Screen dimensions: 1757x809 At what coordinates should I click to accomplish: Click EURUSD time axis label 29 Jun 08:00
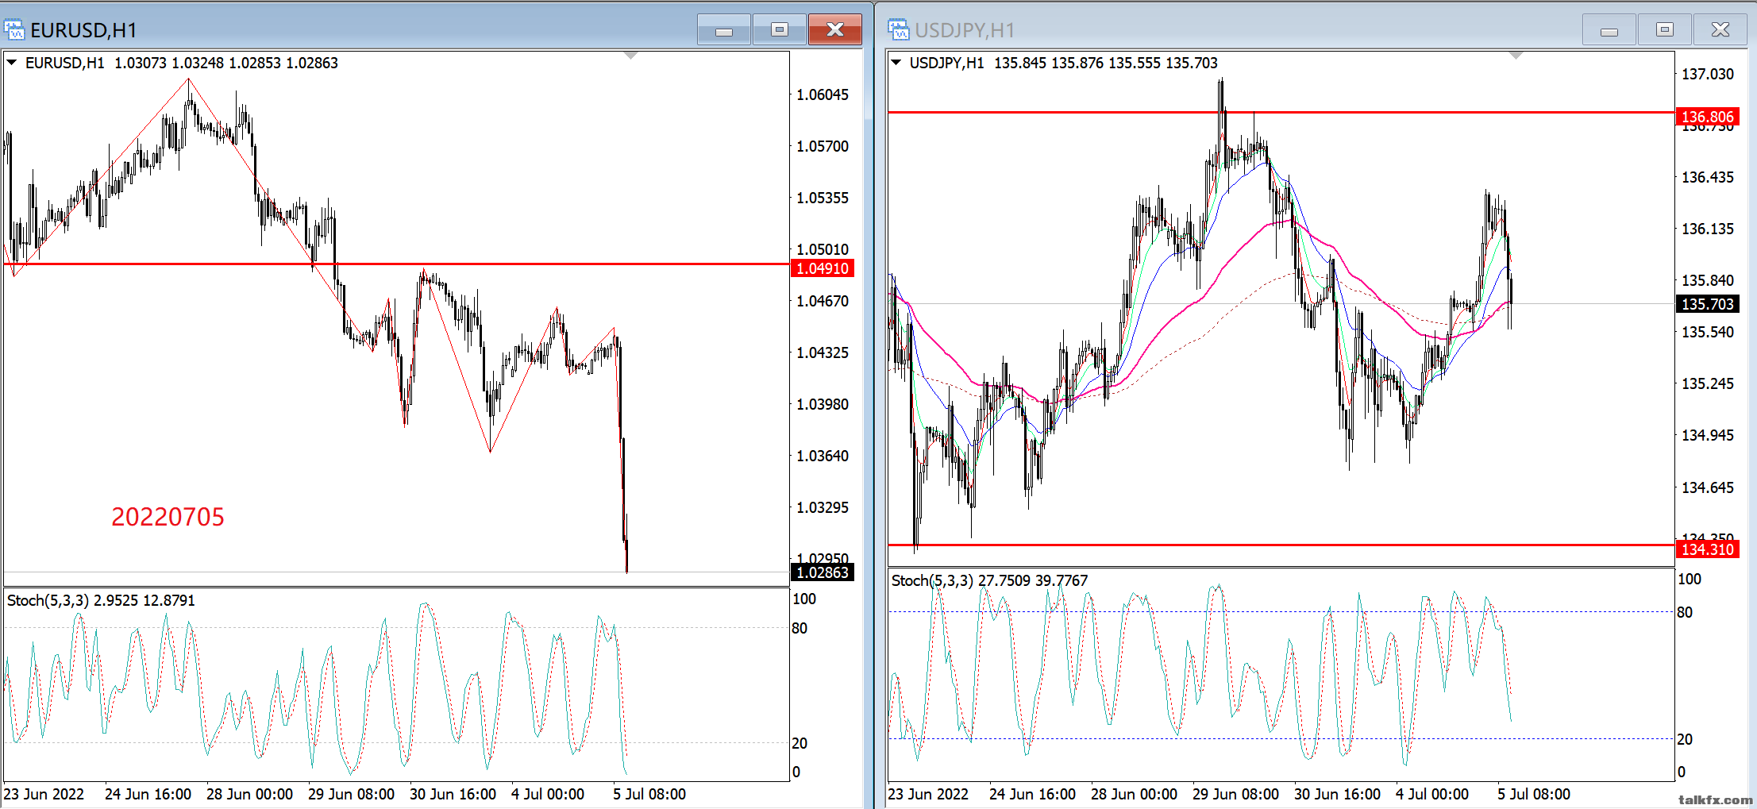click(x=351, y=794)
